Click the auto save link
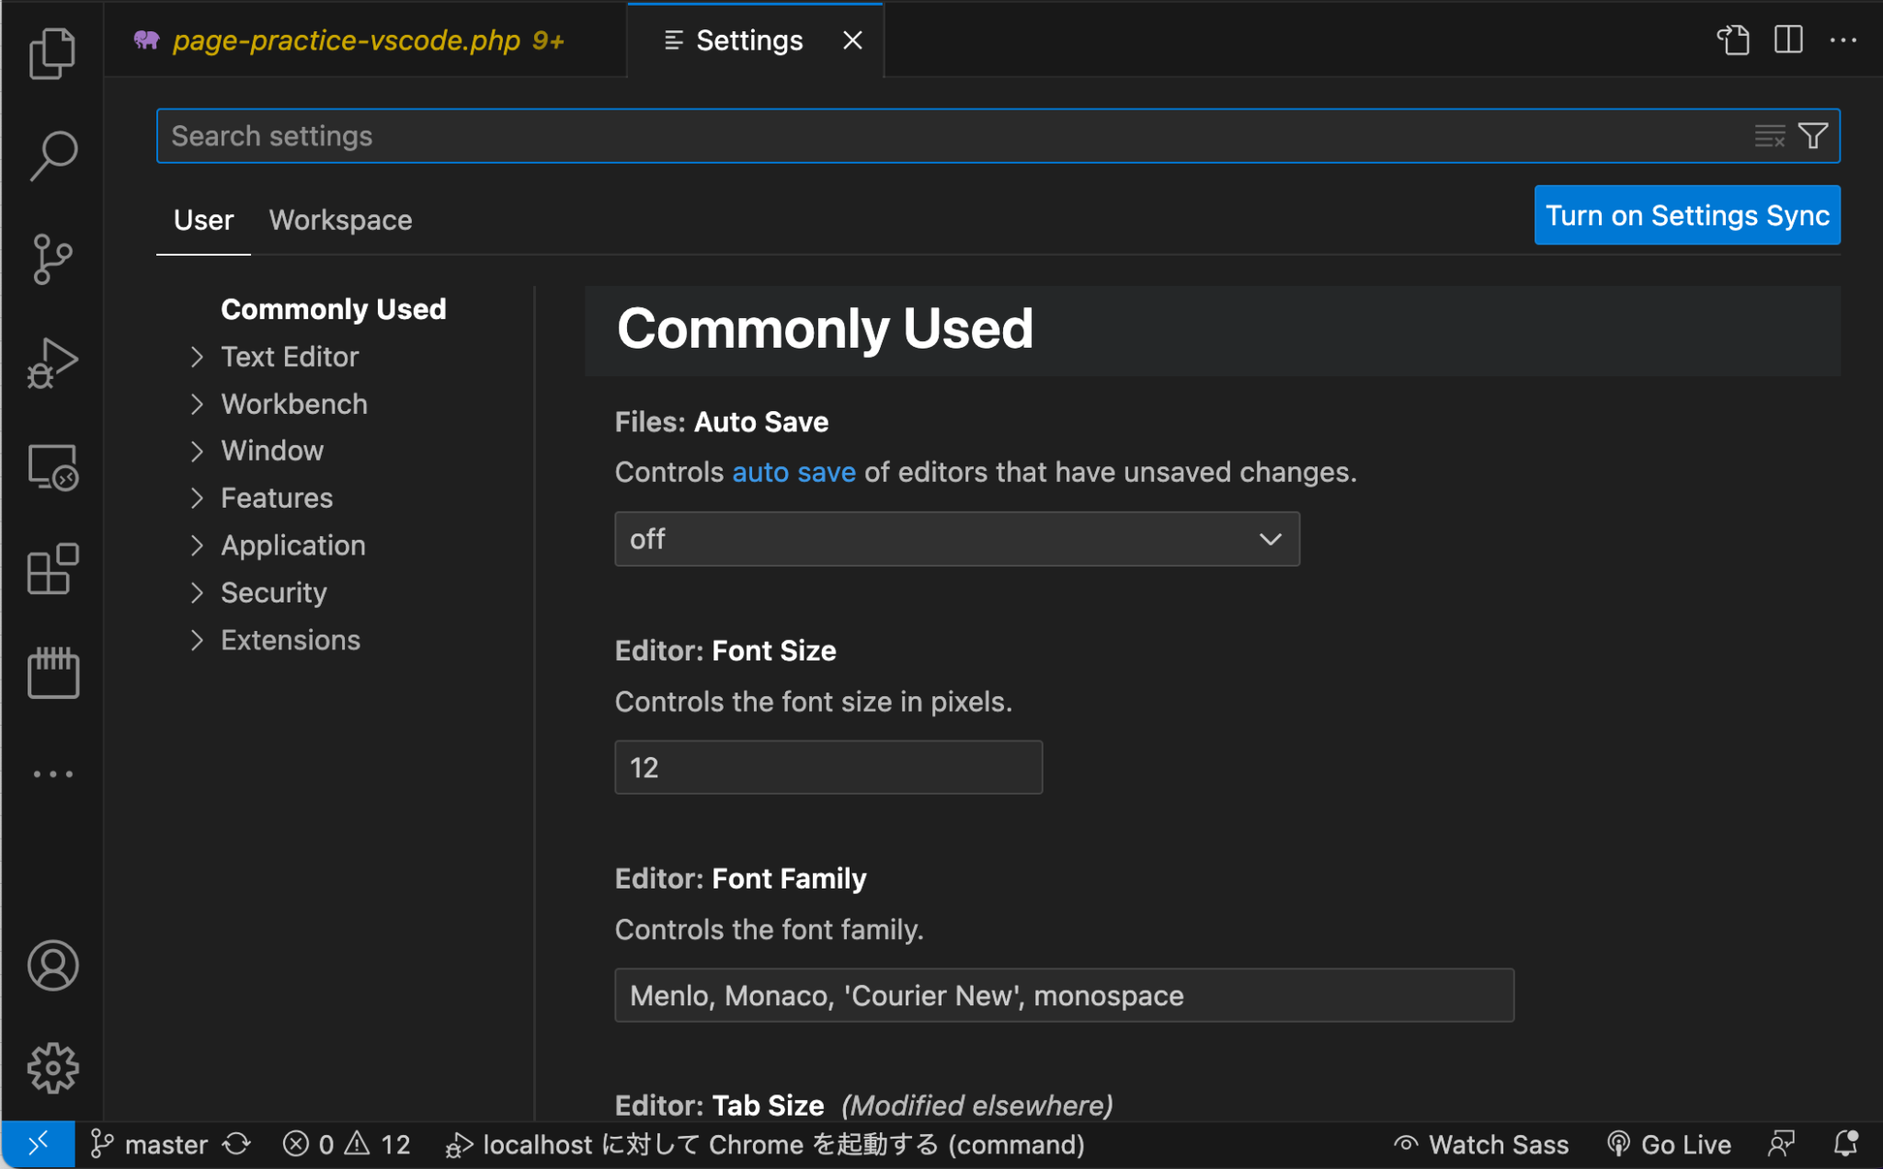The image size is (1883, 1169). tap(793, 472)
